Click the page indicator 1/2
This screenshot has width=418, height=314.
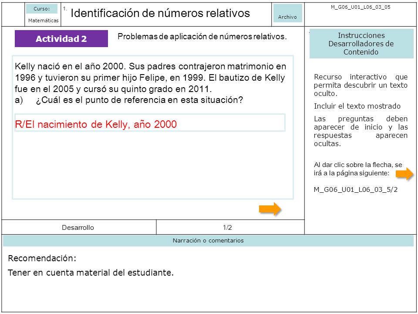coord(227,228)
